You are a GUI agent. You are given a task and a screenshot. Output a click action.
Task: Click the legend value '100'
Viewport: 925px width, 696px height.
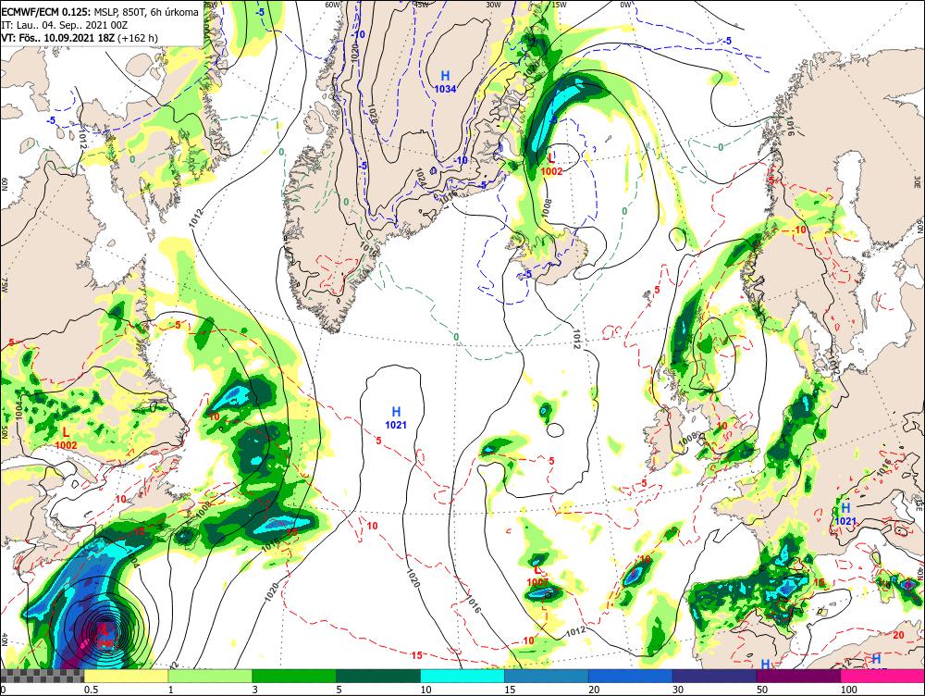tap(848, 690)
